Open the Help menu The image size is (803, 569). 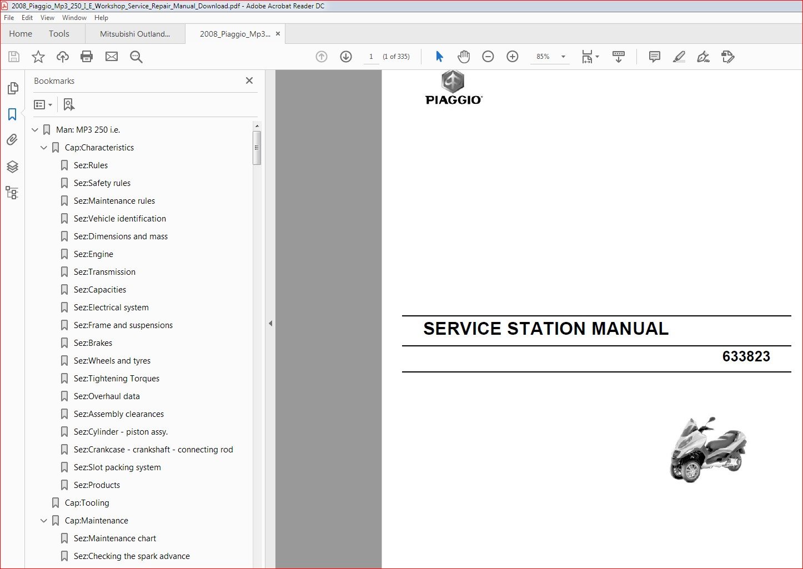[101, 18]
